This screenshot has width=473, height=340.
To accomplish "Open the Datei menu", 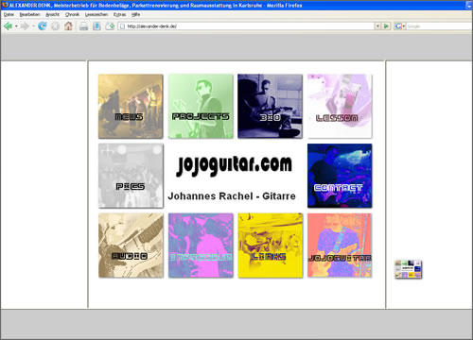I will [x=9, y=14].
